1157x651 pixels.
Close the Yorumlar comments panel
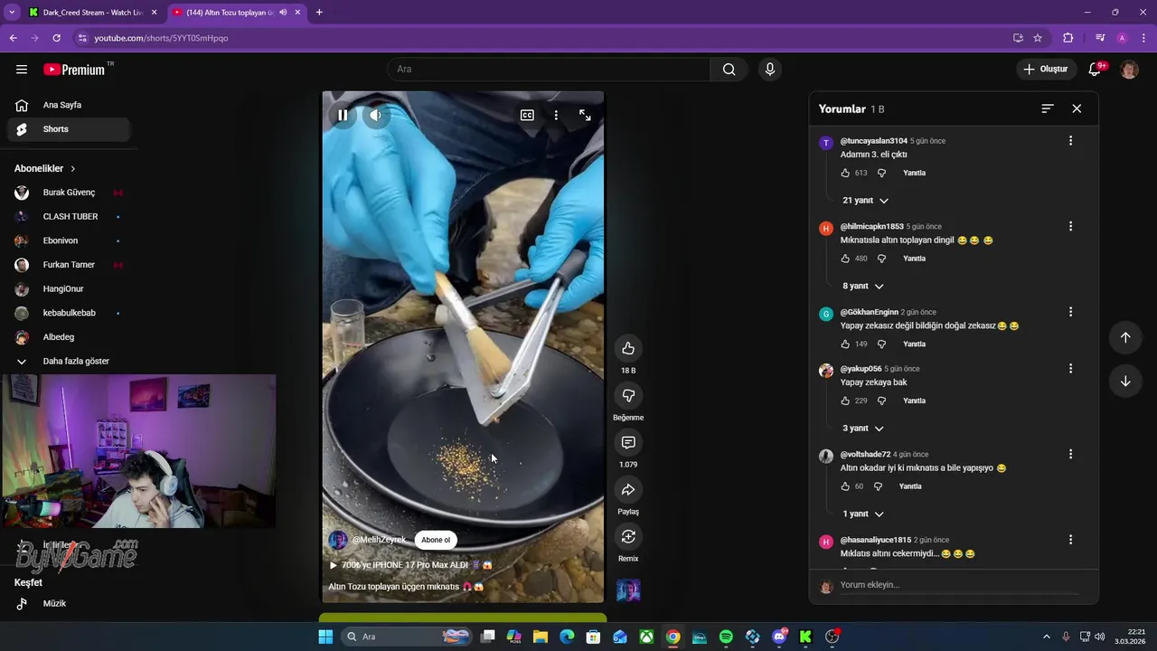tap(1077, 108)
